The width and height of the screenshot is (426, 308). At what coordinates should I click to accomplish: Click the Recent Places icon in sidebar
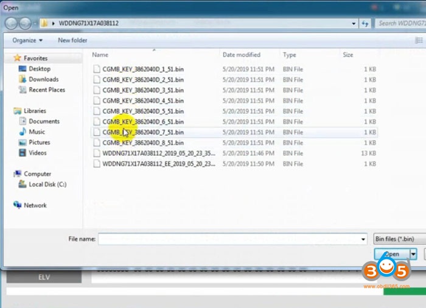pos(23,89)
